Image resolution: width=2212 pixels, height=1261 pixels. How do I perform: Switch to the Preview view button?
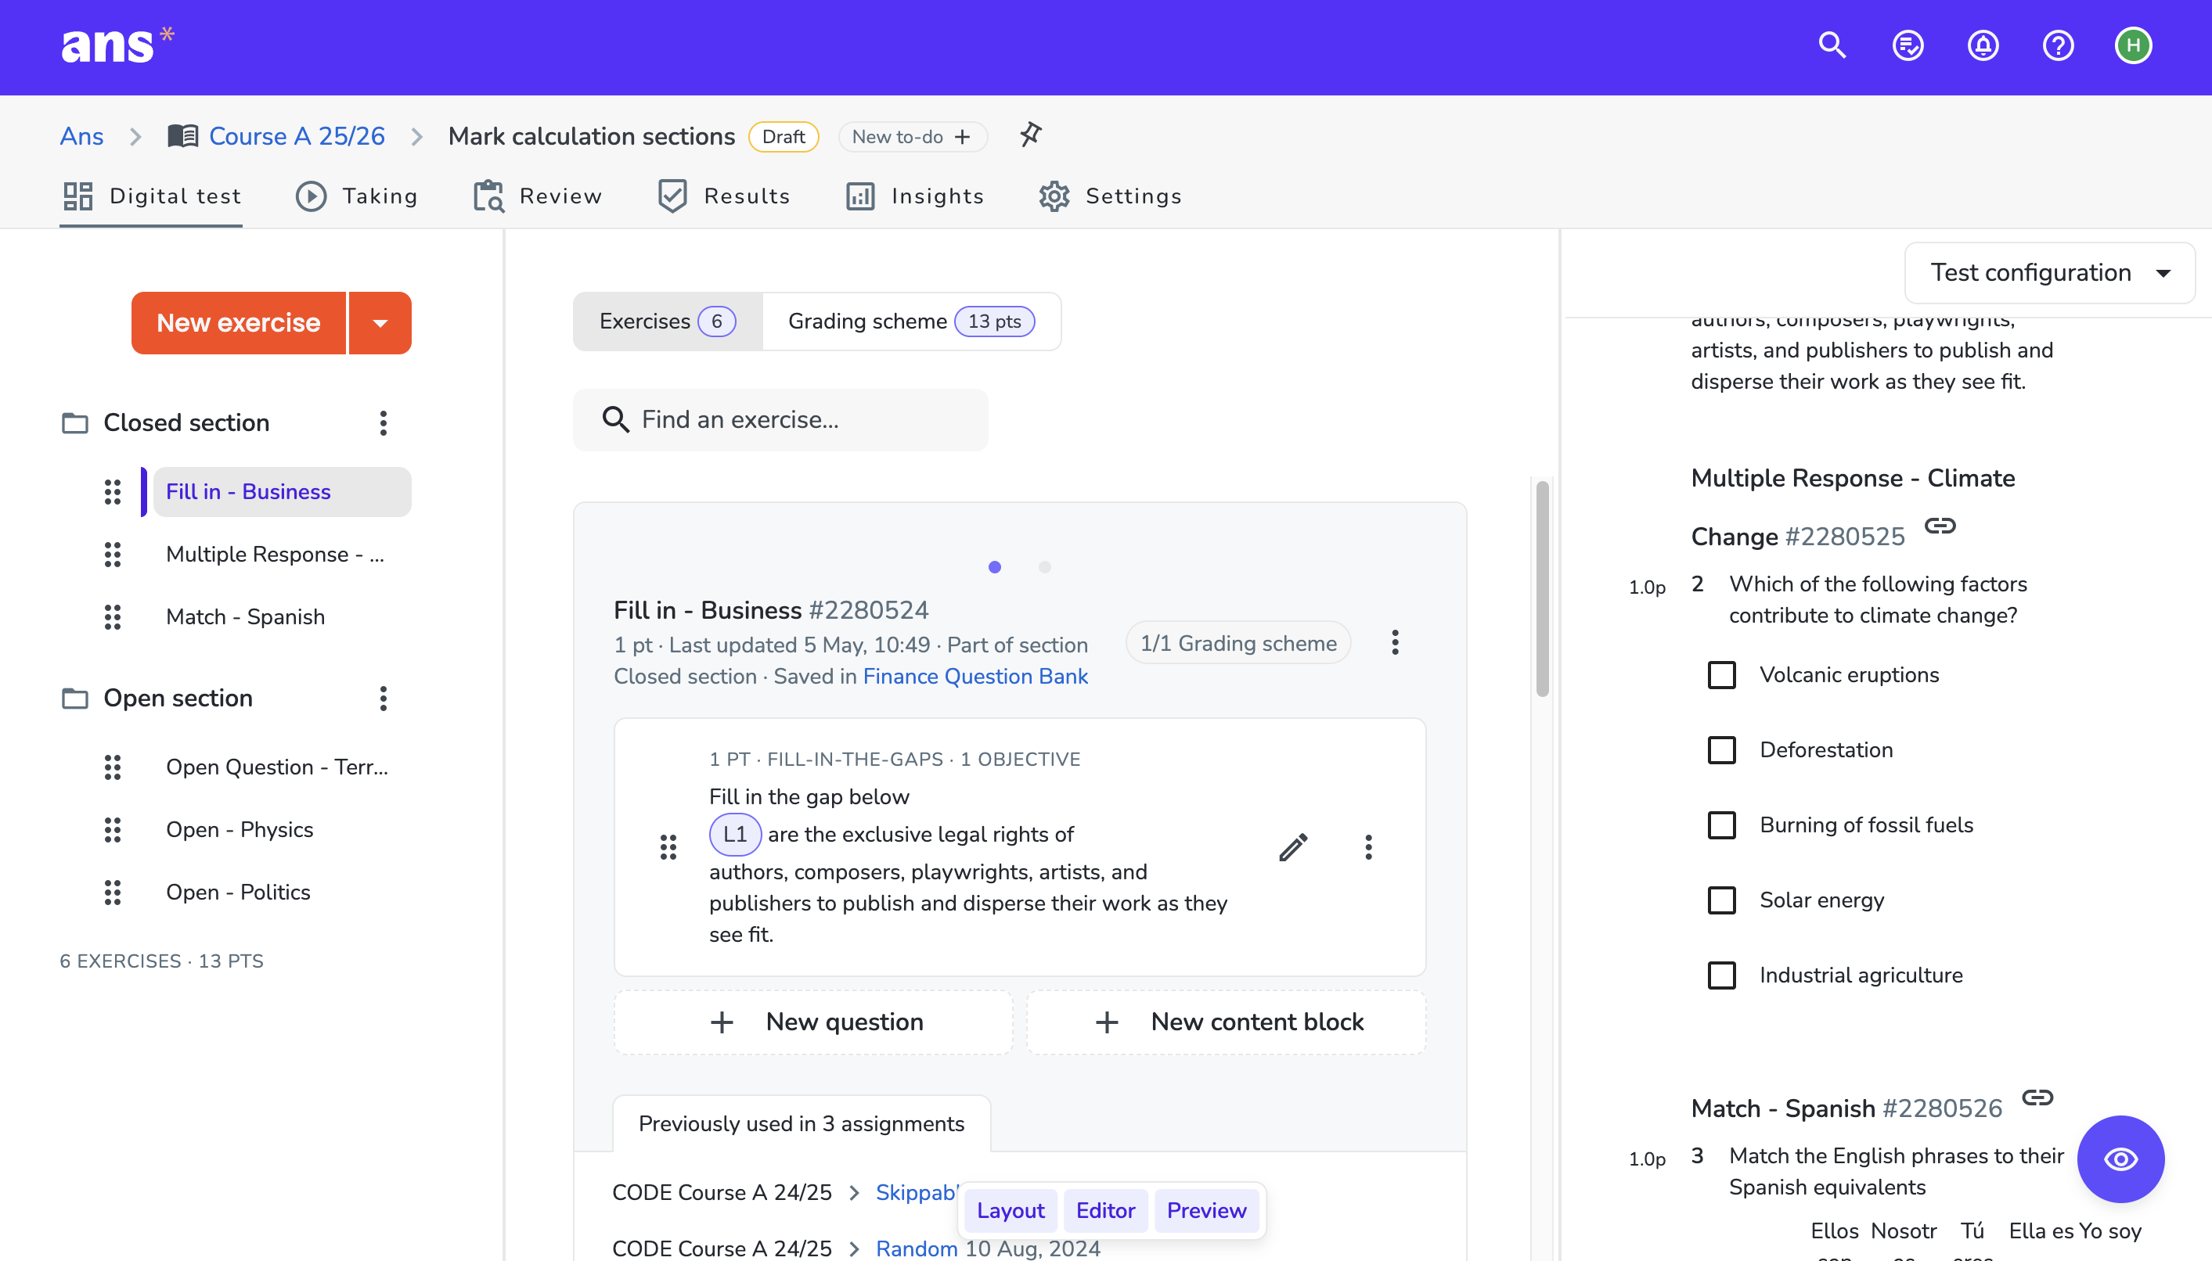click(x=1207, y=1211)
